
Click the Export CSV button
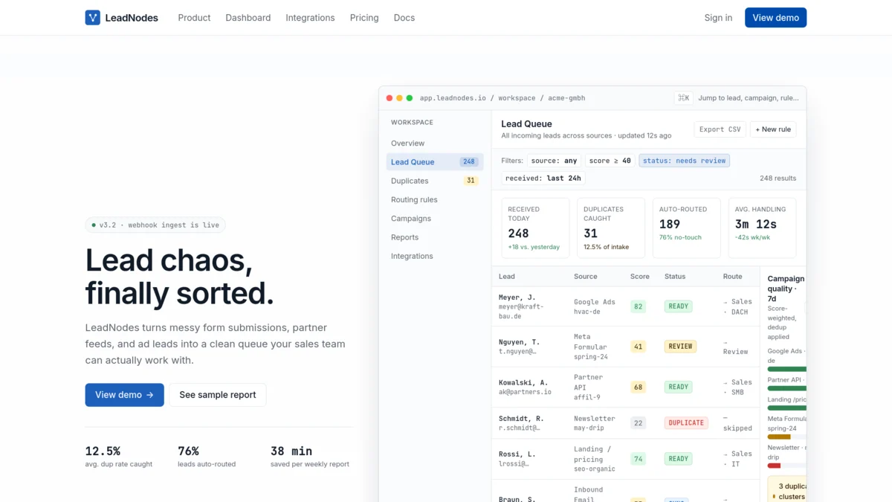click(x=720, y=129)
